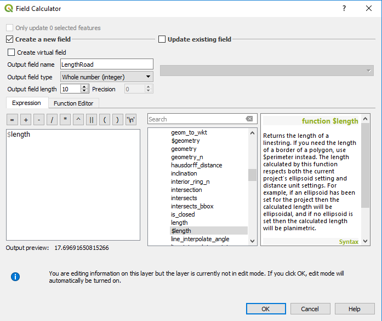Viewport: 382px width, 321px height.
Task: Click the equals operator button
Action: pos(12,120)
